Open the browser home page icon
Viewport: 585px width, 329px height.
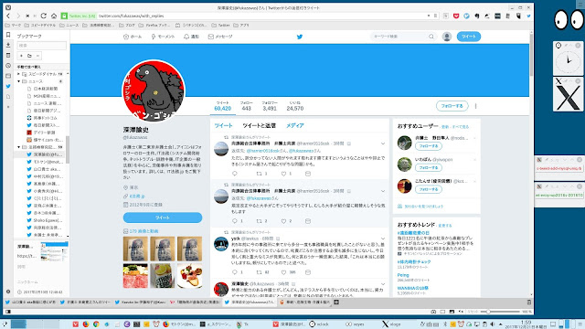coord(54,16)
